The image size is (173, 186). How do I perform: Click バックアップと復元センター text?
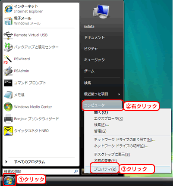(36, 47)
